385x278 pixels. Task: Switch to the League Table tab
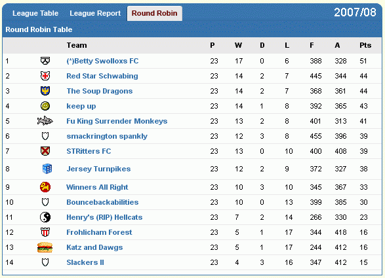coord(35,13)
